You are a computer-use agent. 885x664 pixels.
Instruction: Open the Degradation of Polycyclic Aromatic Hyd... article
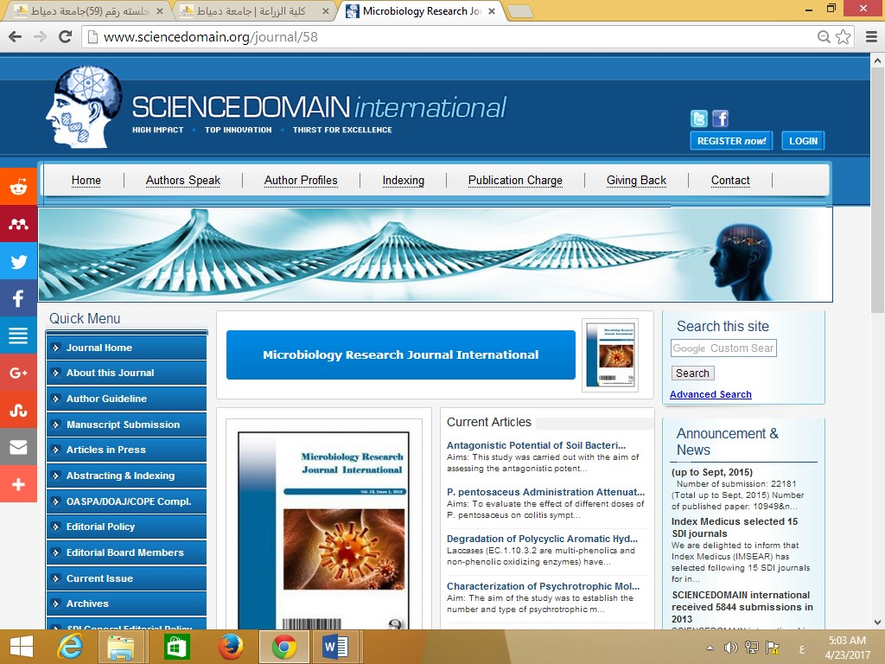click(543, 539)
